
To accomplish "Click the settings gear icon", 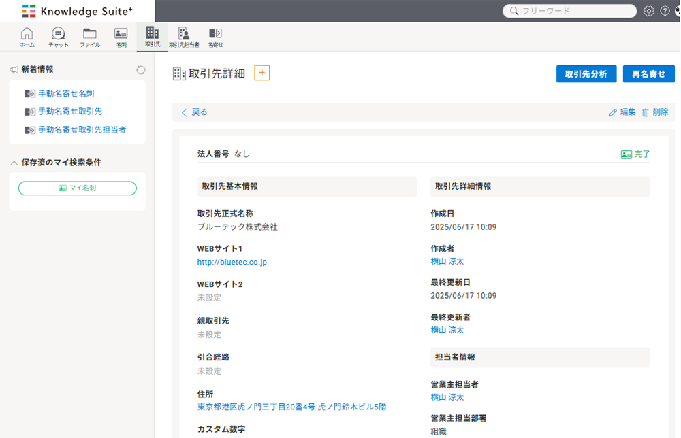I will [x=649, y=11].
